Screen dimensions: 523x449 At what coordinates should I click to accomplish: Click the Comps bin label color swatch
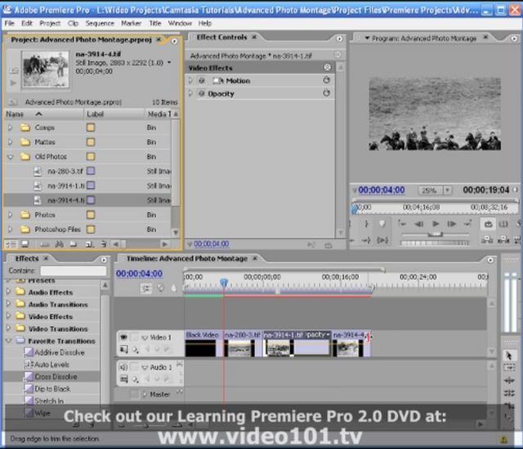[x=91, y=128]
